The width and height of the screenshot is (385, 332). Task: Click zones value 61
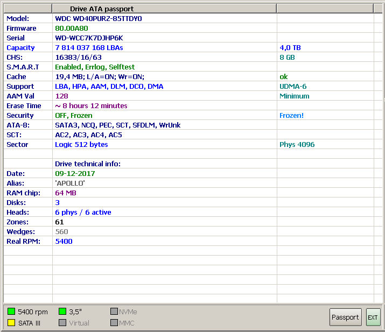(59, 222)
